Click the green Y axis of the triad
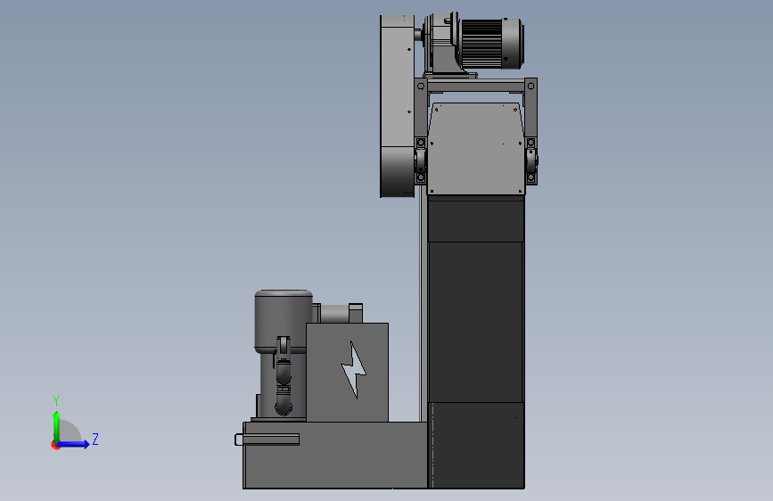The height and width of the screenshot is (501, 773). [56, 427]
